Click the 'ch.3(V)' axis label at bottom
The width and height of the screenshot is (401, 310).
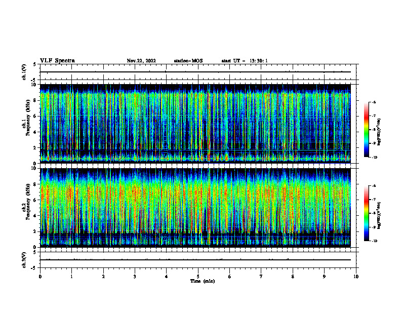tap(24, 260)
